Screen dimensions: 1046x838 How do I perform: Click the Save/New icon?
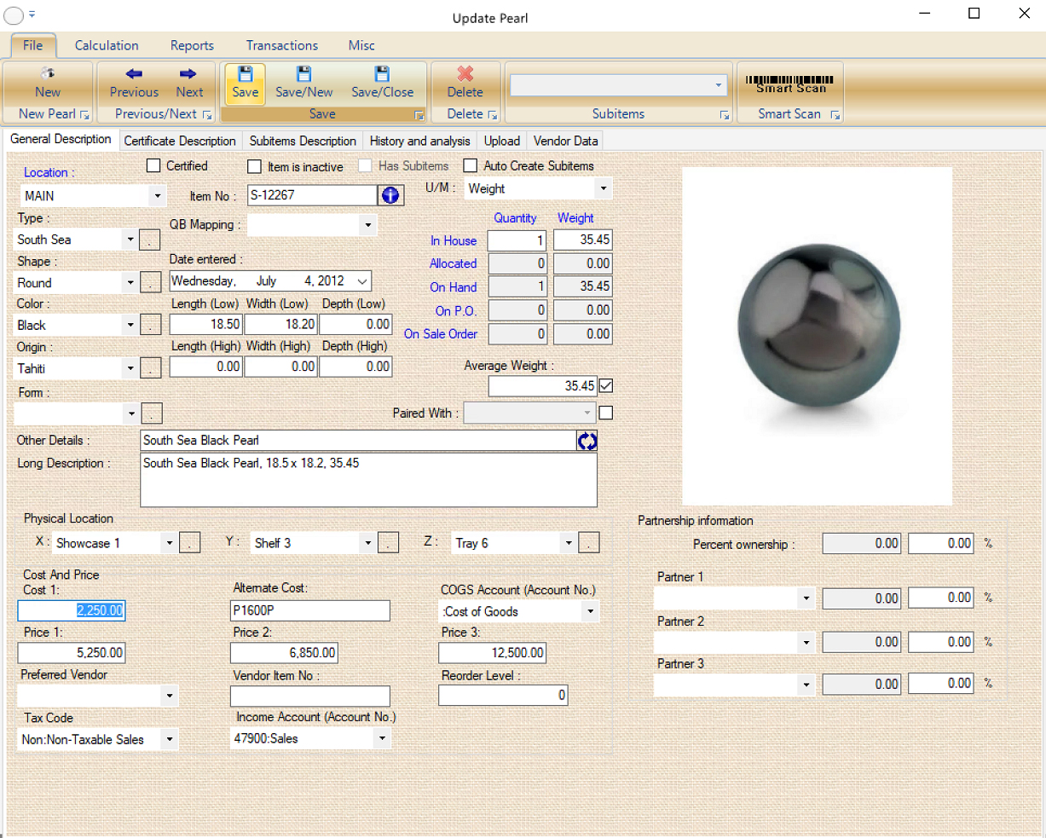[x=303, y=74]
